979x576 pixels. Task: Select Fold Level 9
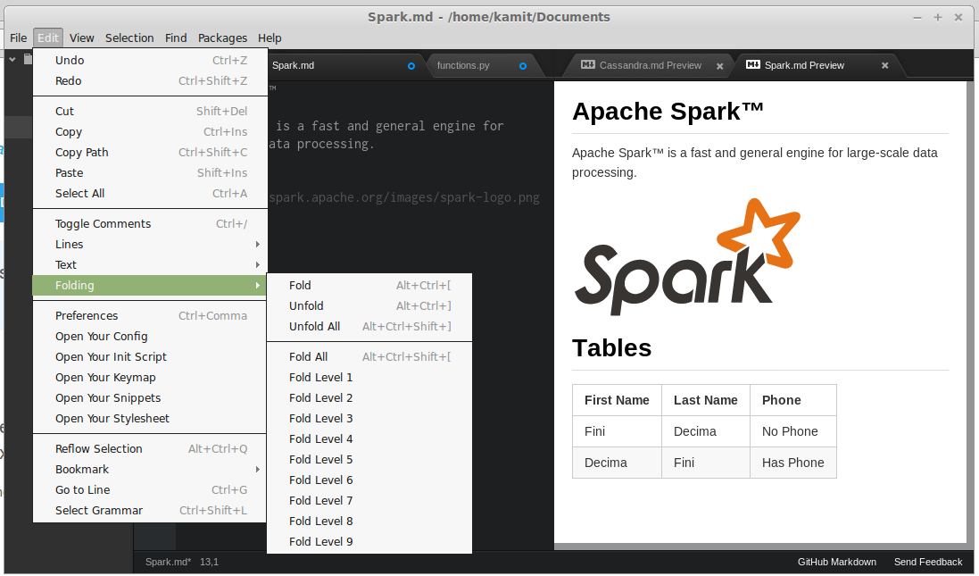(x=369, y=542)
